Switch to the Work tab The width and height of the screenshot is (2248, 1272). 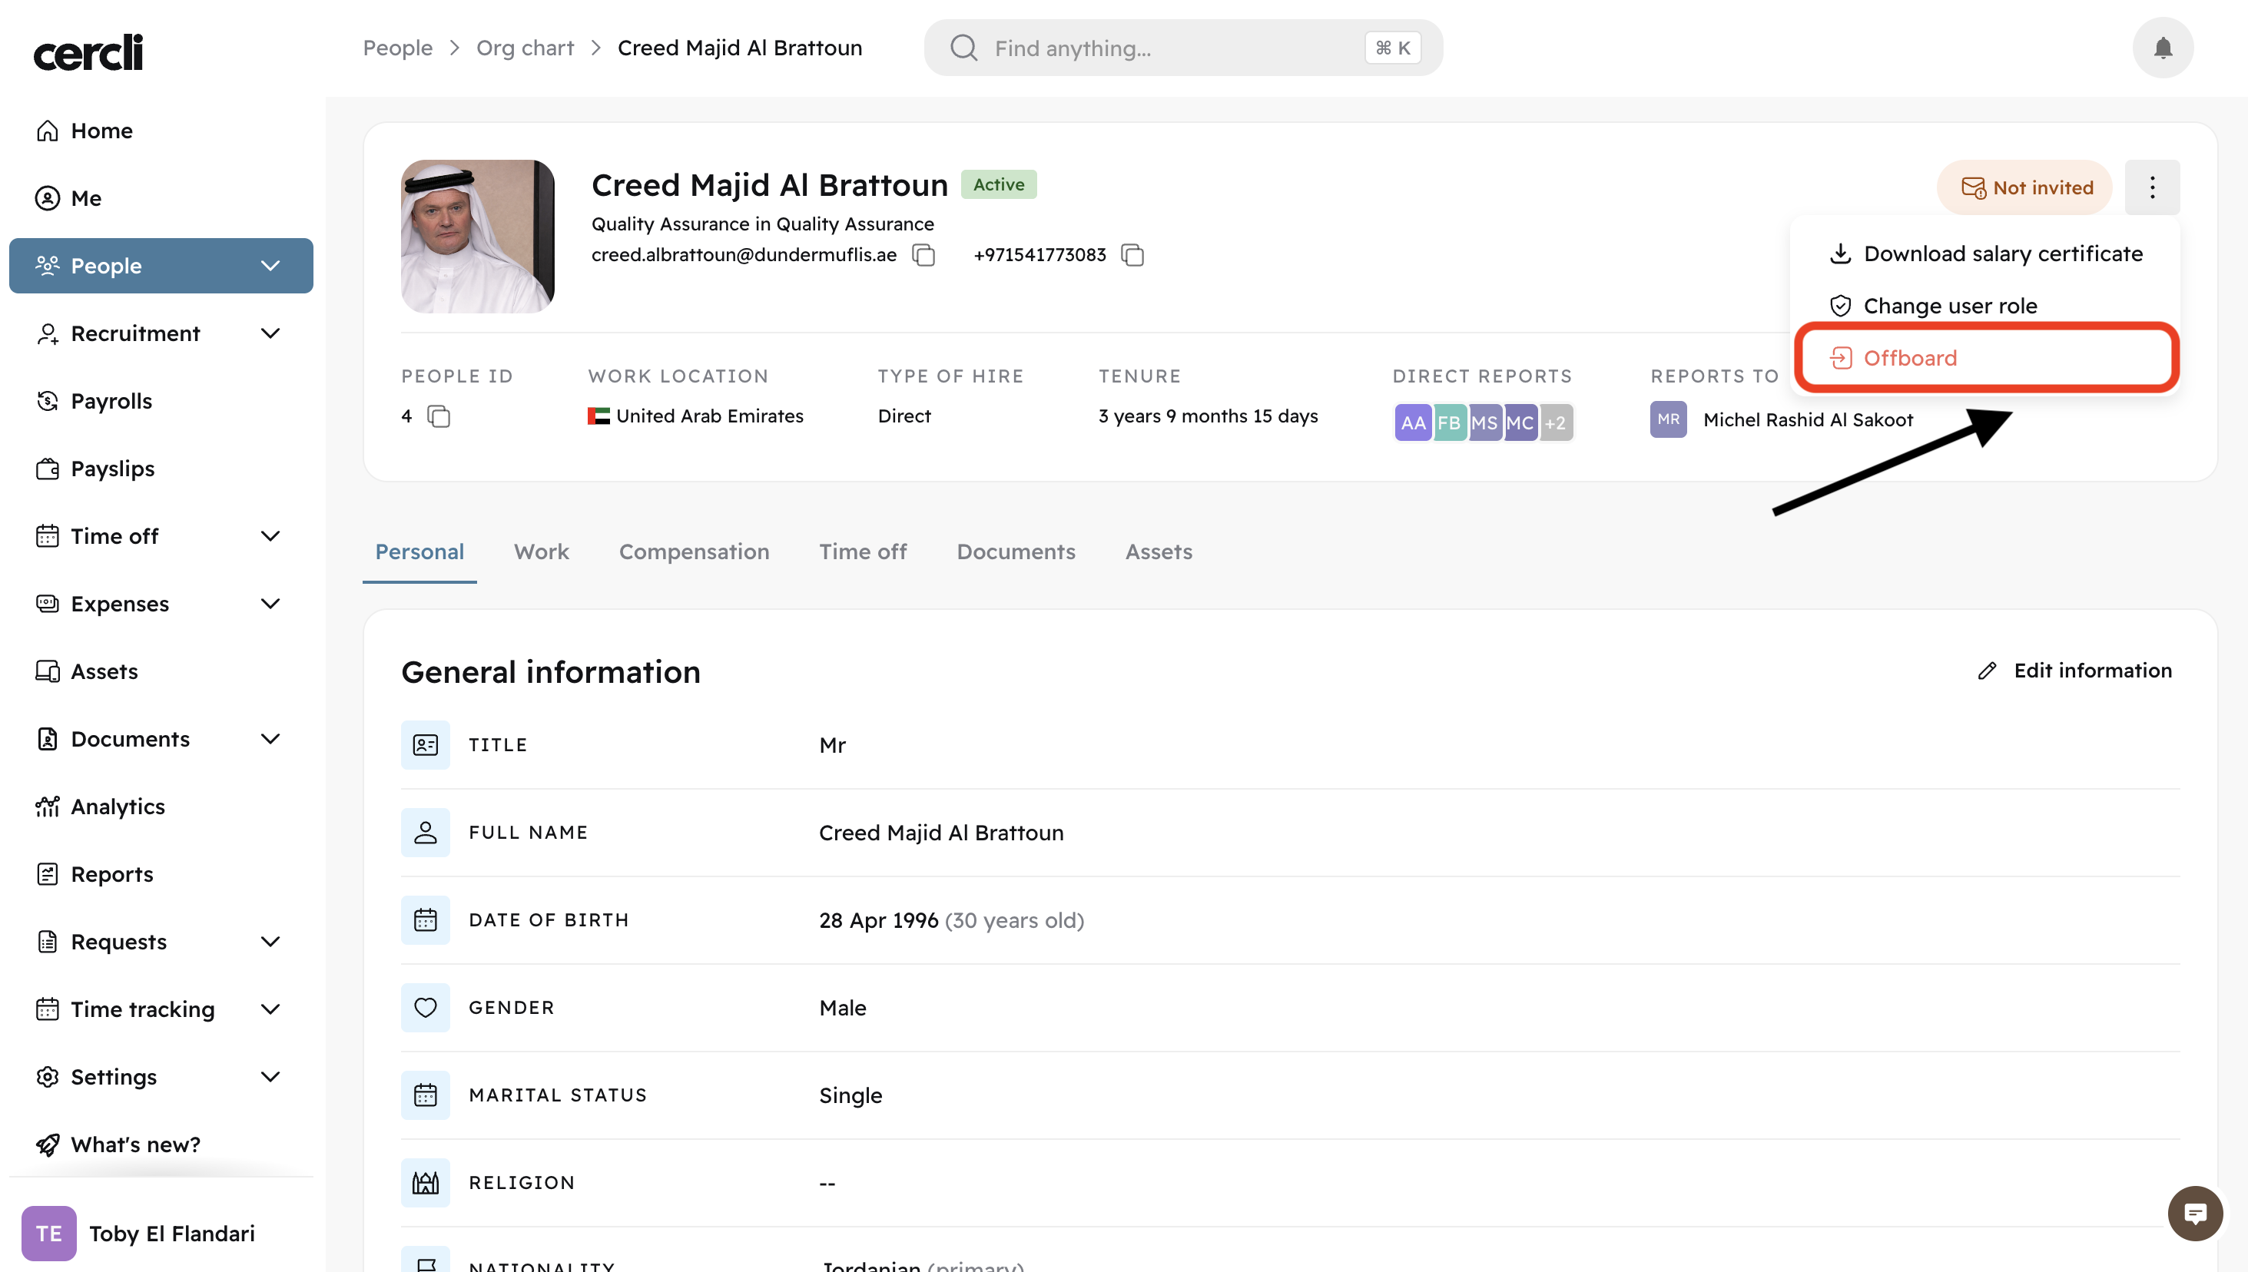pyautogui.click(x=541, y=552)
